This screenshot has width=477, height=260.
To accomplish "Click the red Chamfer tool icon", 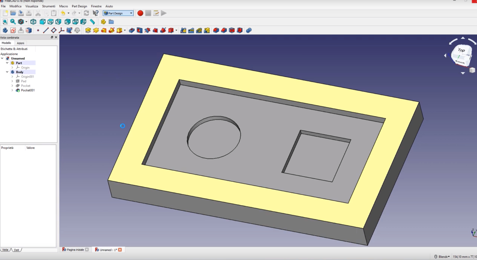I will coord(224,30).
